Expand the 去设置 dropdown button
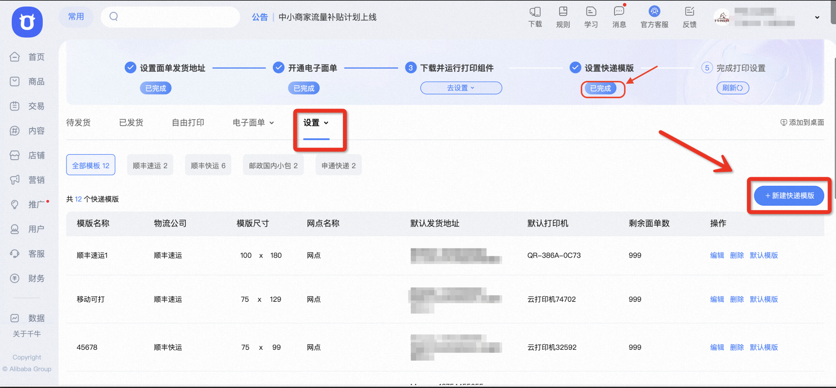The height and width of the screenshot is (388, 836). click(x=461, y=88)
